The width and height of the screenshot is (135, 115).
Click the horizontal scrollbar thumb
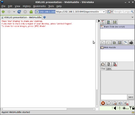[35, 109]
